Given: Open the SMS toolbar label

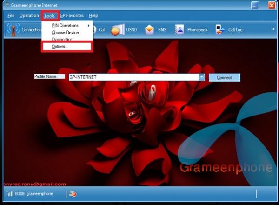Looking at the screenshot, I should click(x=162, y=30).
